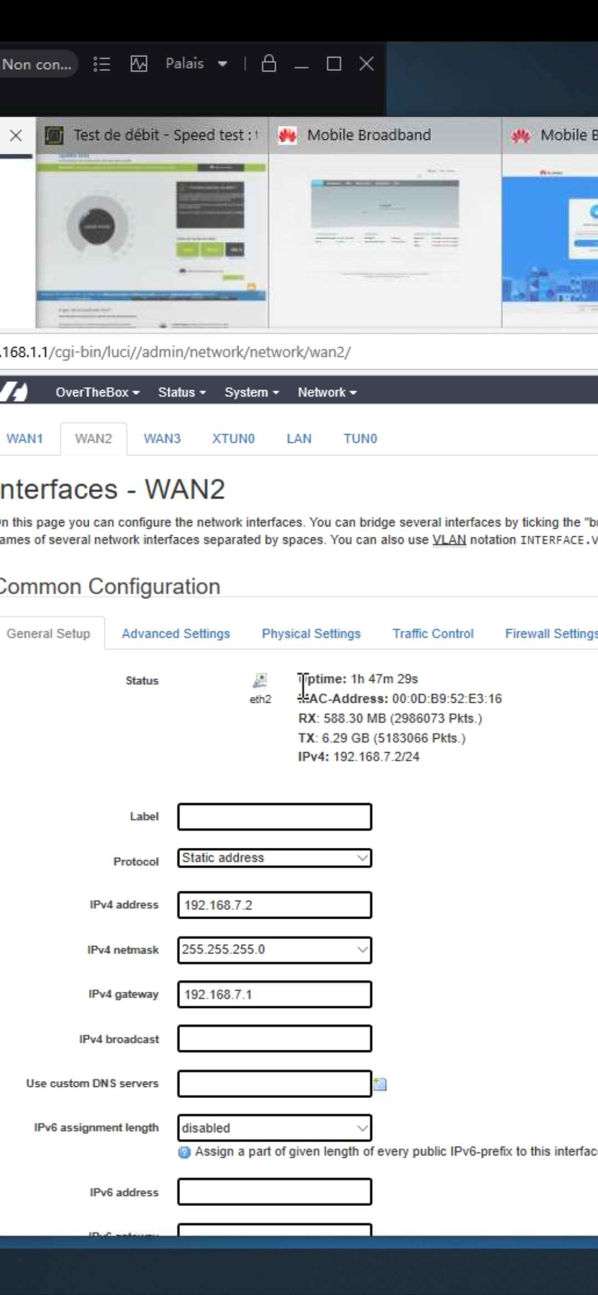
Task: Close the tab preview with the X icon
Action: [16, 136]
